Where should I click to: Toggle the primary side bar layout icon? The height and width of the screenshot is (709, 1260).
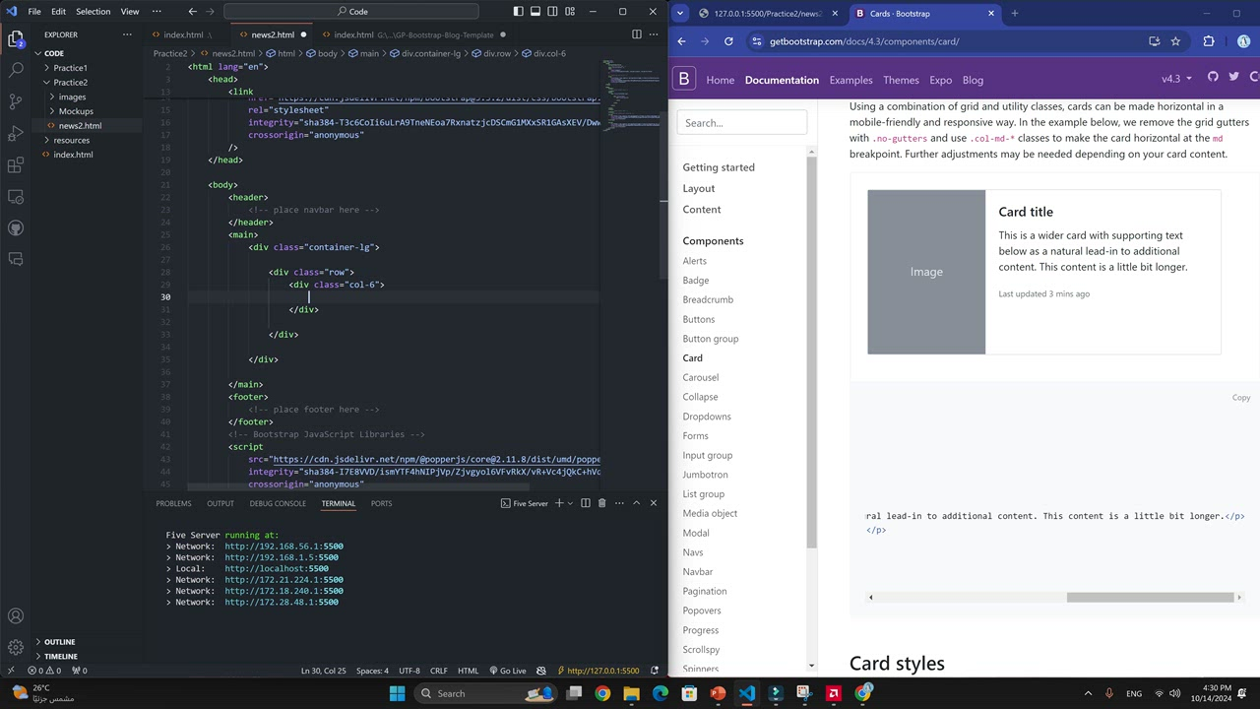519,12
